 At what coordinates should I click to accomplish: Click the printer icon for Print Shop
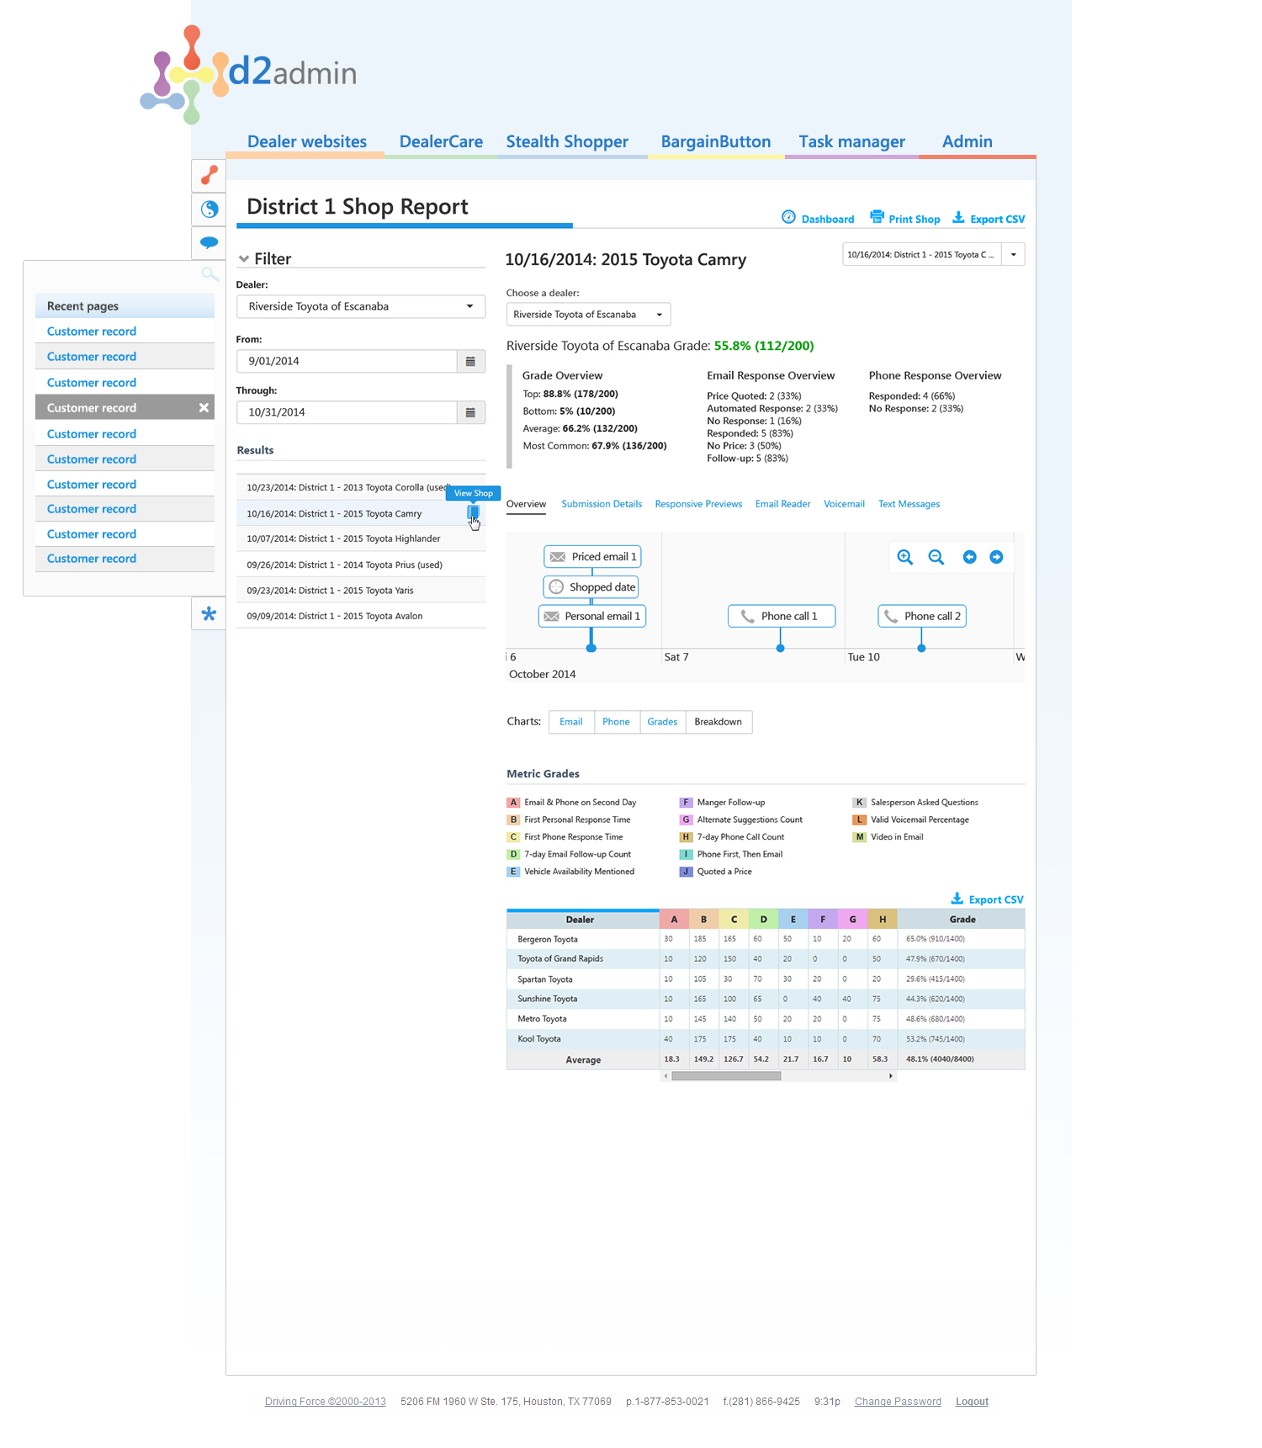[878, 216]
